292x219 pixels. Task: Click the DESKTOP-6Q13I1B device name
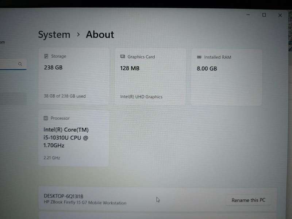pos(64,196)
